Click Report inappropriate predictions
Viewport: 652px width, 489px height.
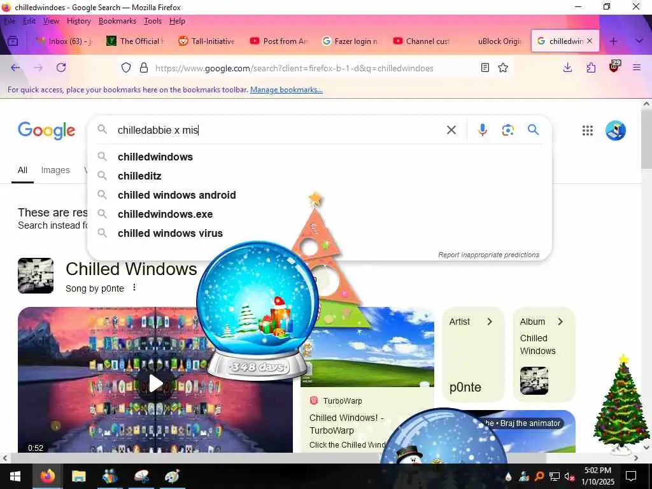488,255
